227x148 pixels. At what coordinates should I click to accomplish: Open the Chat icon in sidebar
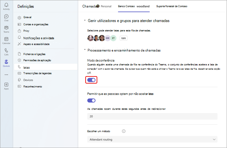click(x=6, y=16)
